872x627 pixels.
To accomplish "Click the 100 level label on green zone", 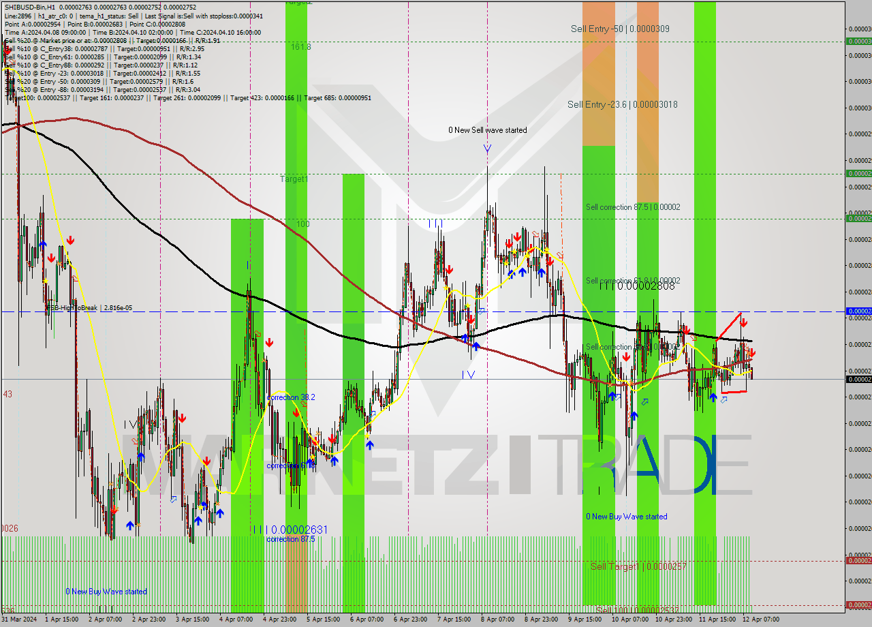I will 303,224.
